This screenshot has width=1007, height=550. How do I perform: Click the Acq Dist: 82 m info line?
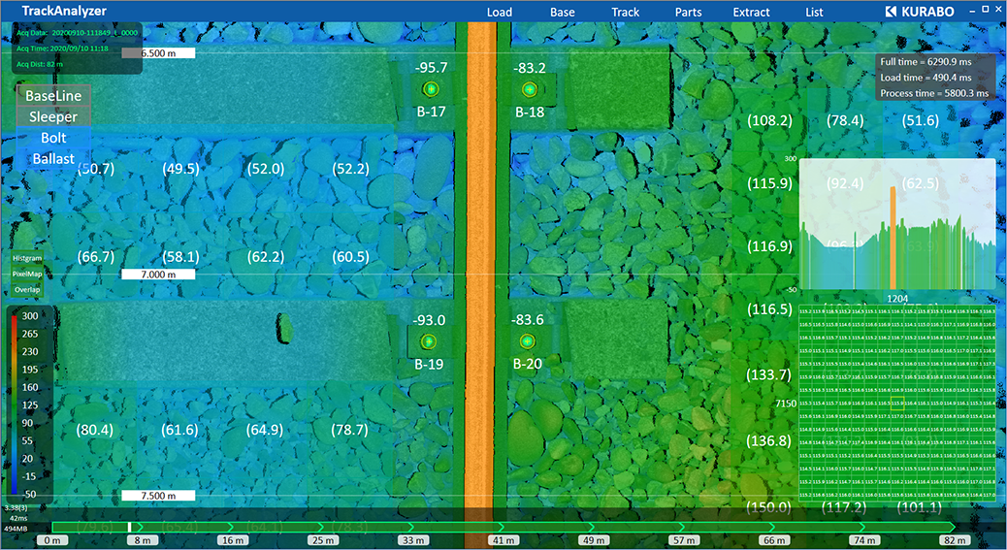point(40,64)
